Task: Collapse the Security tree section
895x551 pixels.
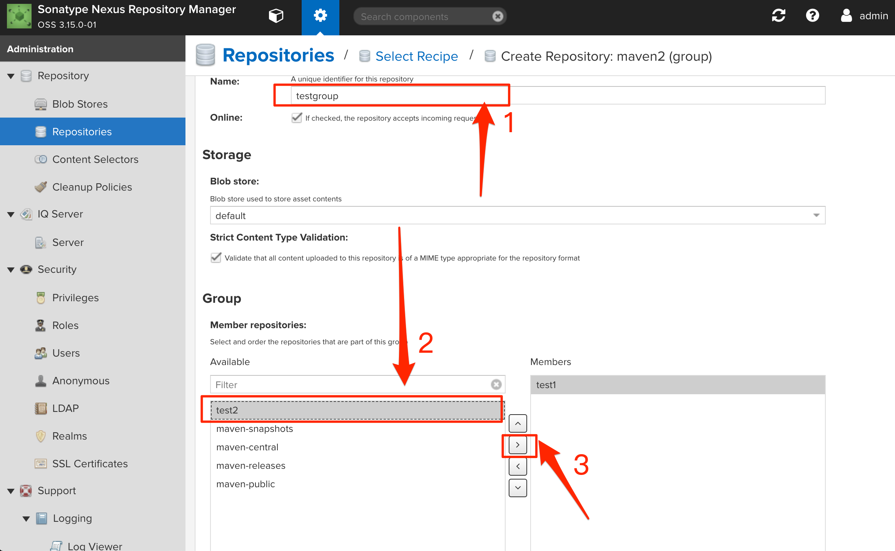Action: (11, 270)
